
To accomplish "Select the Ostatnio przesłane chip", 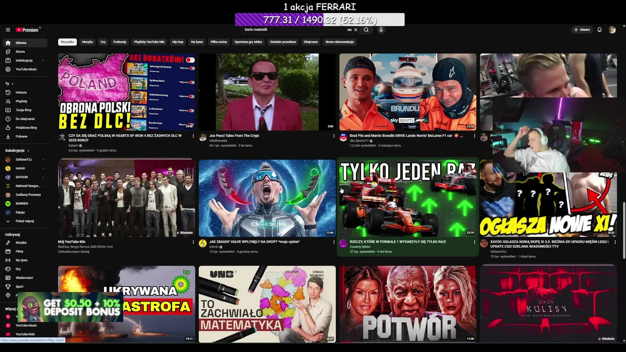I will (x=283, y=42).
